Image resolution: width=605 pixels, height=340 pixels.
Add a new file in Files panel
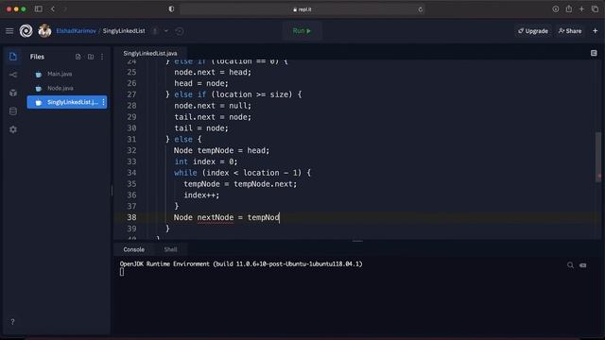(78, 57)
